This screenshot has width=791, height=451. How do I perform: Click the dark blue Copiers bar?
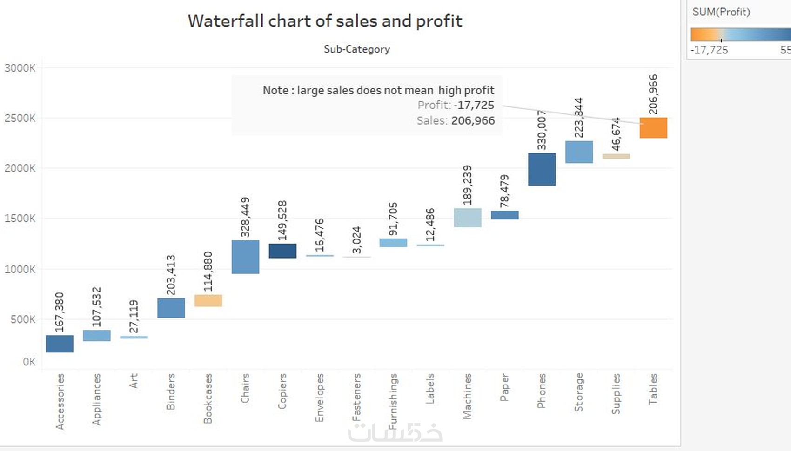[x=282, y=251]
